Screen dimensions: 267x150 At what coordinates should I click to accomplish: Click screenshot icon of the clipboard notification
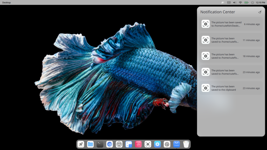[206, 88]
